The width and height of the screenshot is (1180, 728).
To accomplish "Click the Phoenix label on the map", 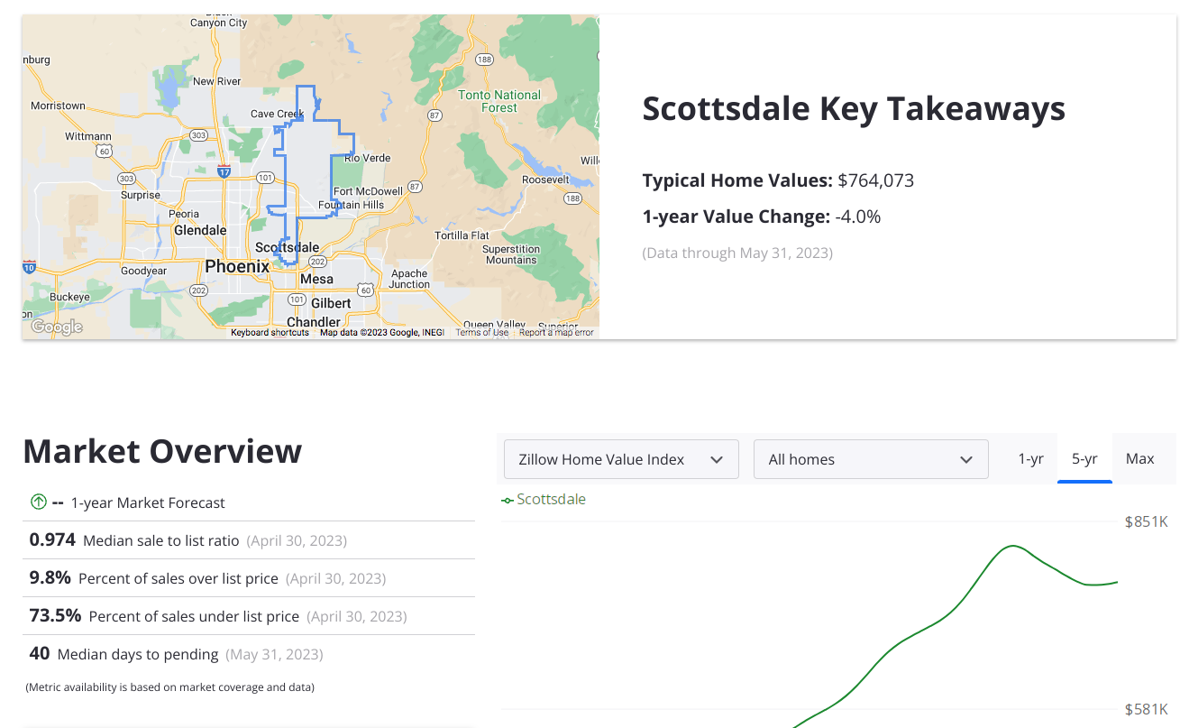I will click(237, 266).
